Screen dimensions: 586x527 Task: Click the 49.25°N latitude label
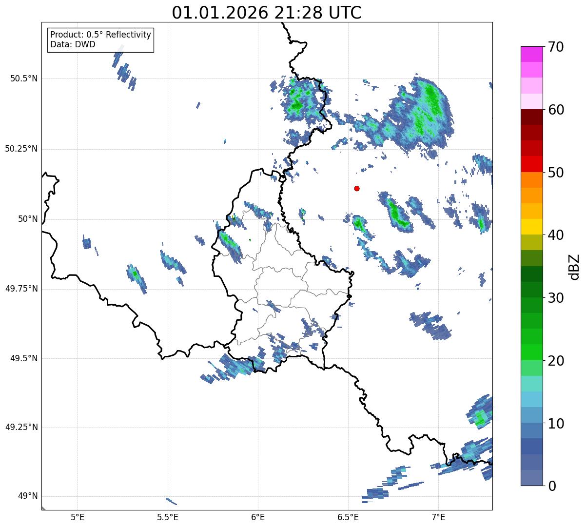(21, 427)
